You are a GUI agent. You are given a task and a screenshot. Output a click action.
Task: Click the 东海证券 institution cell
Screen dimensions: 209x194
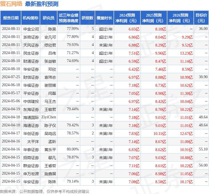point(31,109)
